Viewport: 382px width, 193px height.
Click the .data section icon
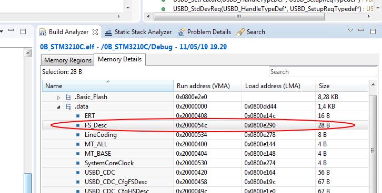68,106
